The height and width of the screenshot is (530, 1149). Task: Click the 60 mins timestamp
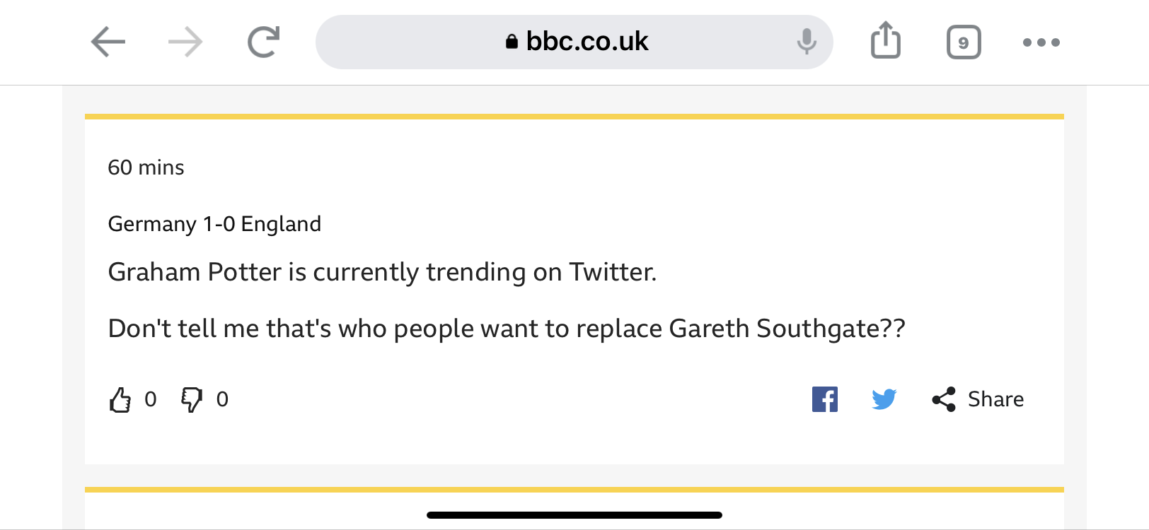coord(146,167)
